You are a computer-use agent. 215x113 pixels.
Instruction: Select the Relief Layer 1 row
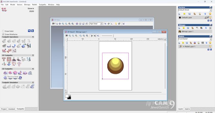point(195,46)
